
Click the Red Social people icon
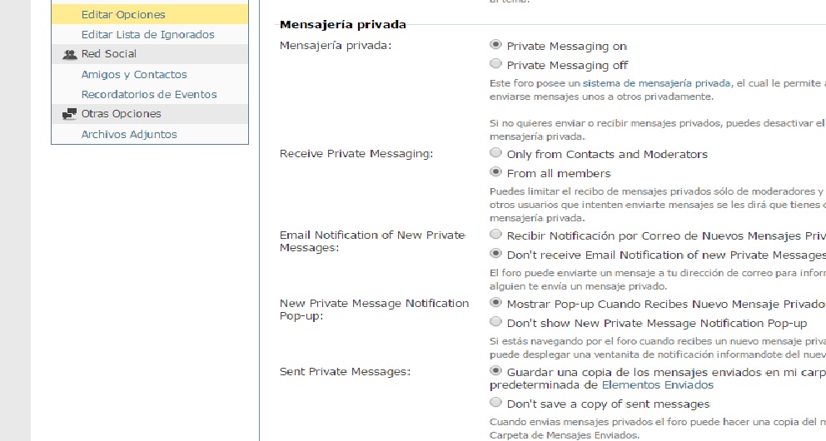(x=70, y=54)
